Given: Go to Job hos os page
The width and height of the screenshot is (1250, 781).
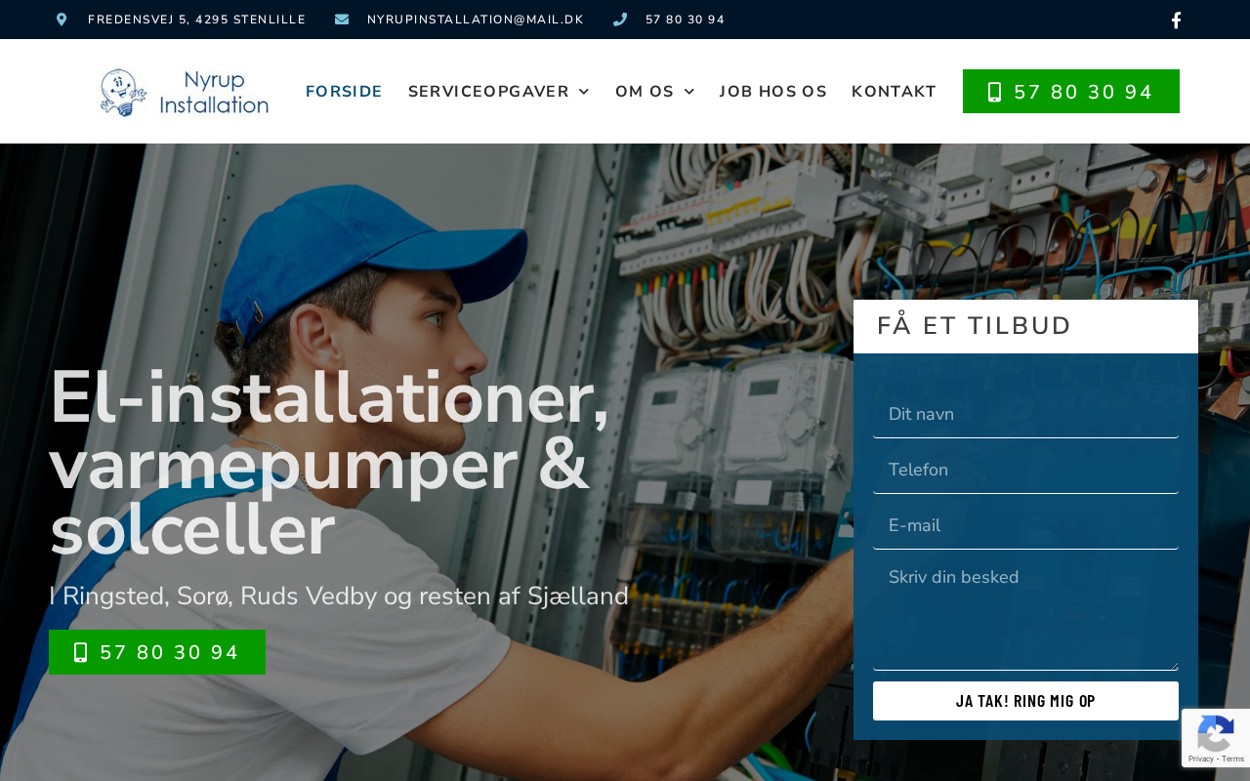Looking at the screenshot, I should 773,92.
